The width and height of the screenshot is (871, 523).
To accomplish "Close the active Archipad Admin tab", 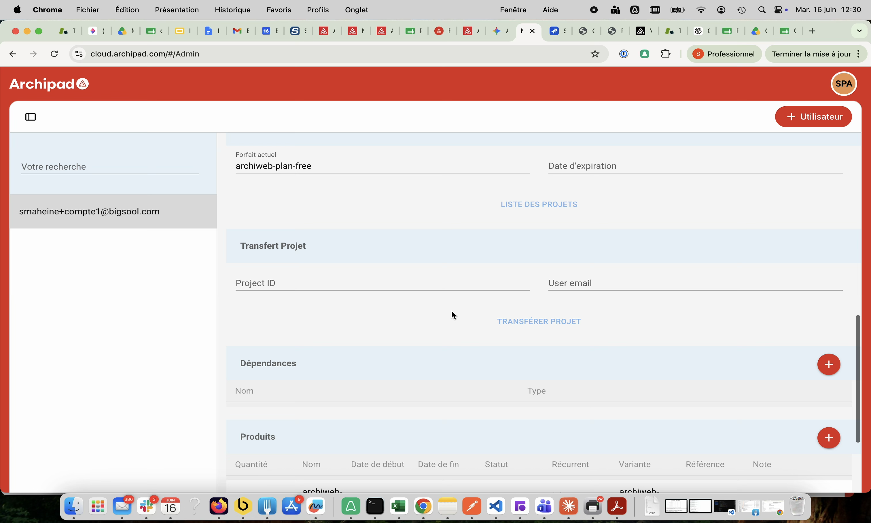I will tap(532, 31).
